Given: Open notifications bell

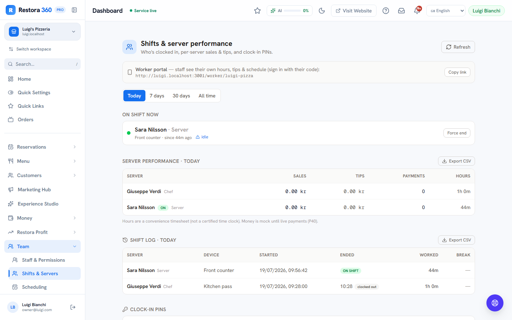Looking at the screenshot, I should (417, 11).
